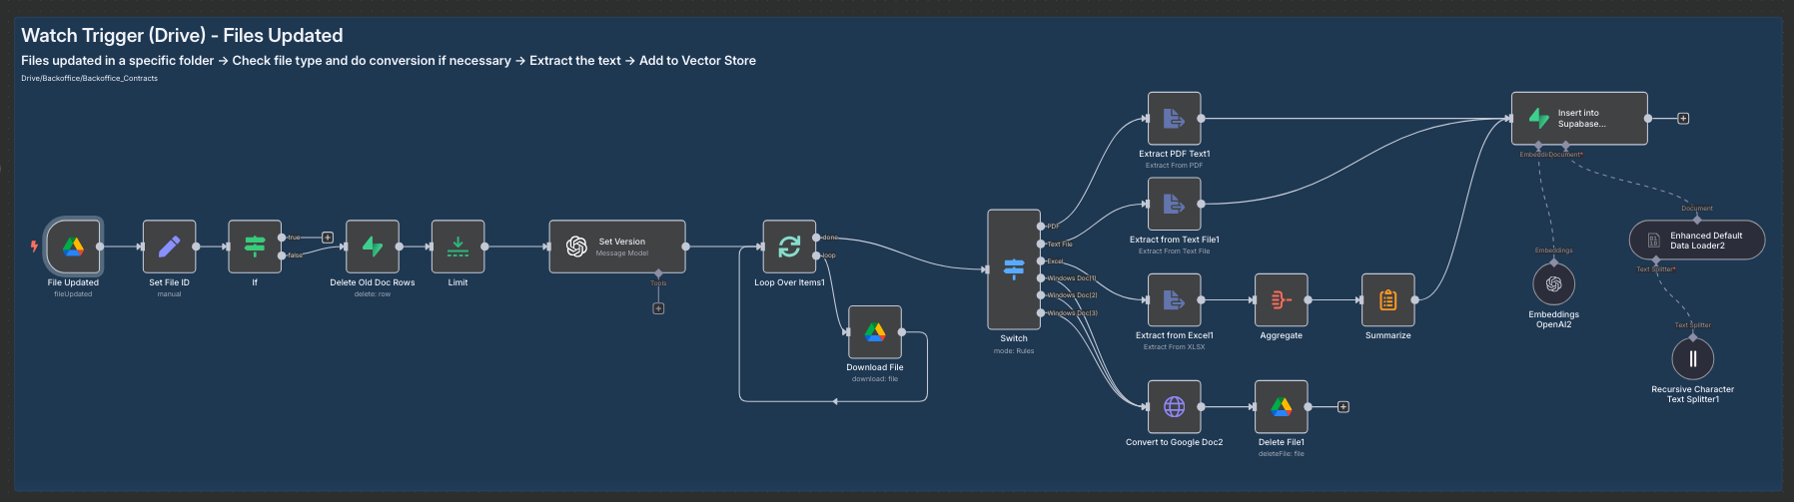Click the Embeddings connector under Insert into Supabase
The height and width of the screenshot is (502, 1794).
[x=1538, y=146]
